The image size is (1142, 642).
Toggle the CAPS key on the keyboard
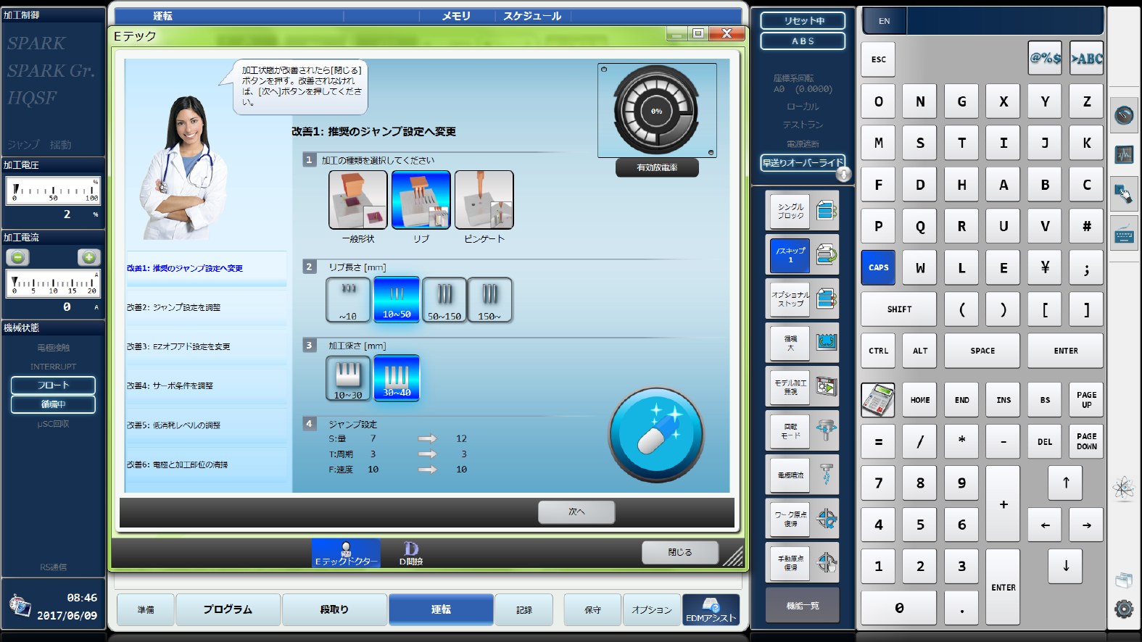point(878,267)
